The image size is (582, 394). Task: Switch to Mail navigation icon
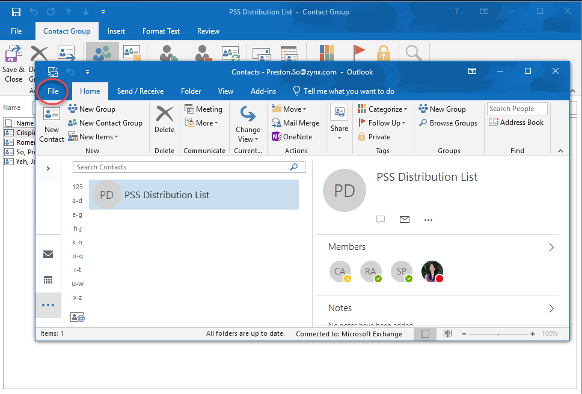(48, 254)
